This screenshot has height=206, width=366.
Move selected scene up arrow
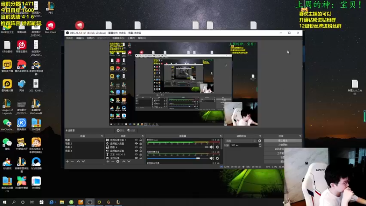(78, 162)
